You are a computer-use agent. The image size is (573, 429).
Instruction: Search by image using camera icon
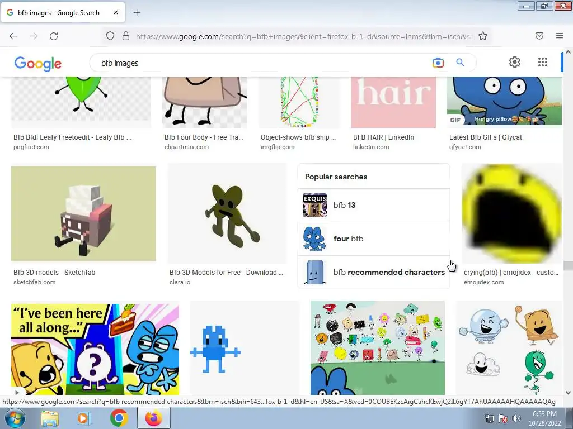pyautogui.click(x=438, y=63)
